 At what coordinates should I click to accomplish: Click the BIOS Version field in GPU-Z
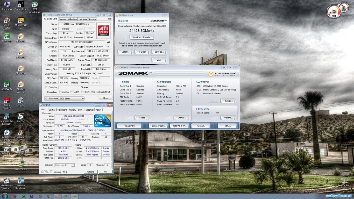coord(82,42)
